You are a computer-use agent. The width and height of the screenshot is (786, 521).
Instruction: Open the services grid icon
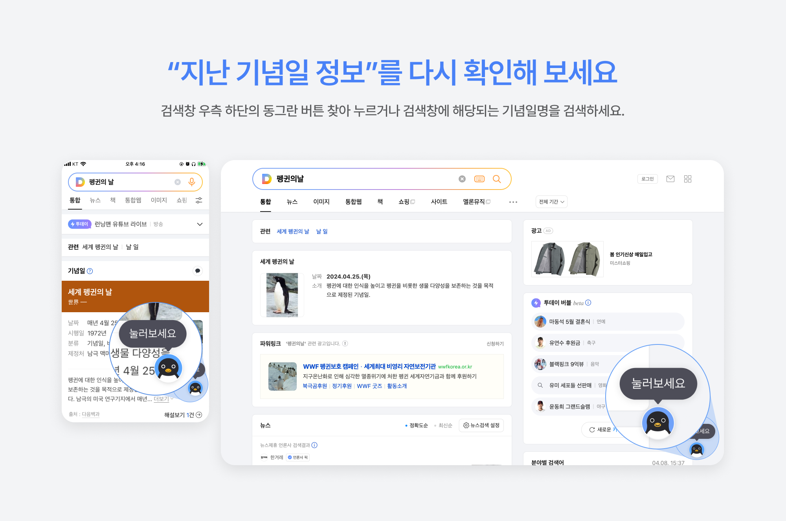688,179
